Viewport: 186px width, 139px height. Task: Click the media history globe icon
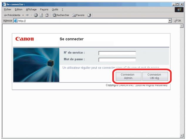click(89, 15)
